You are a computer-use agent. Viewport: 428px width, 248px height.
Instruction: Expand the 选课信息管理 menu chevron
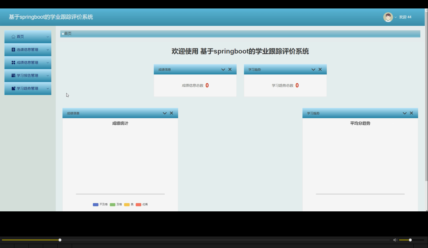point(48,50)
